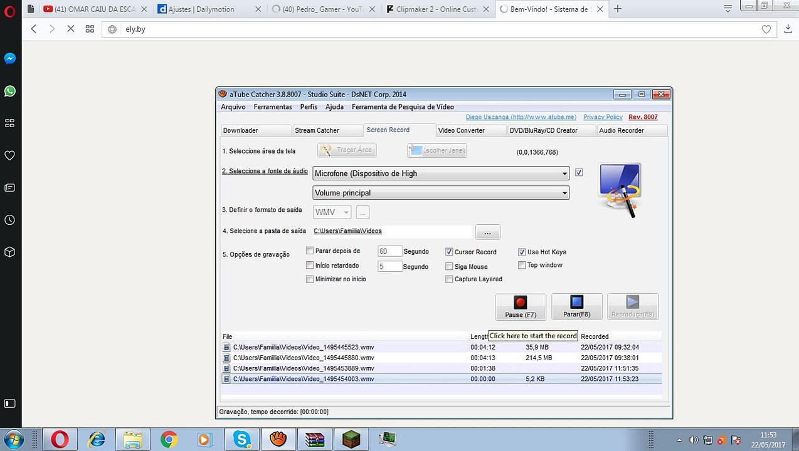Check the Top window option
Image resolution: width=799 pixels, height=451 pixels.
pyautogui.click(x=522, y=265)
